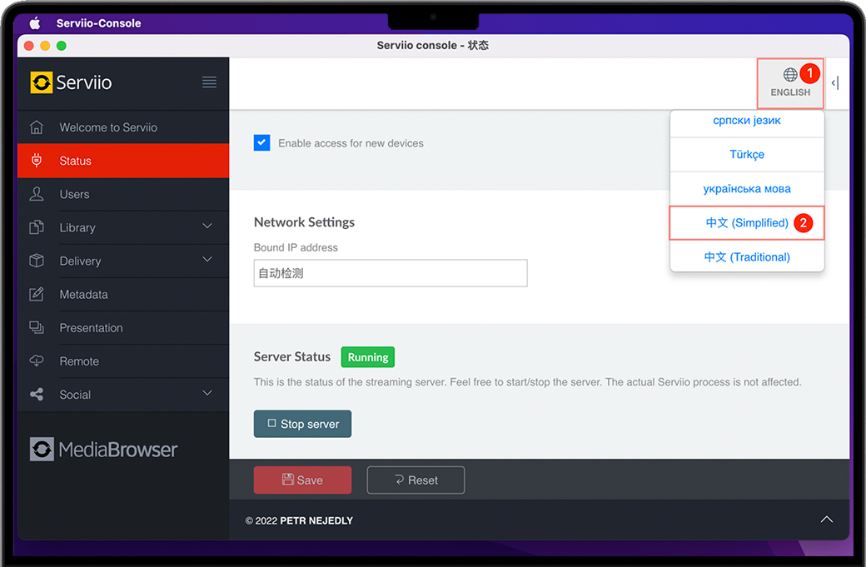
Task: Click the Metadata edit icon in sidebar
Action: tap(37, 294)
